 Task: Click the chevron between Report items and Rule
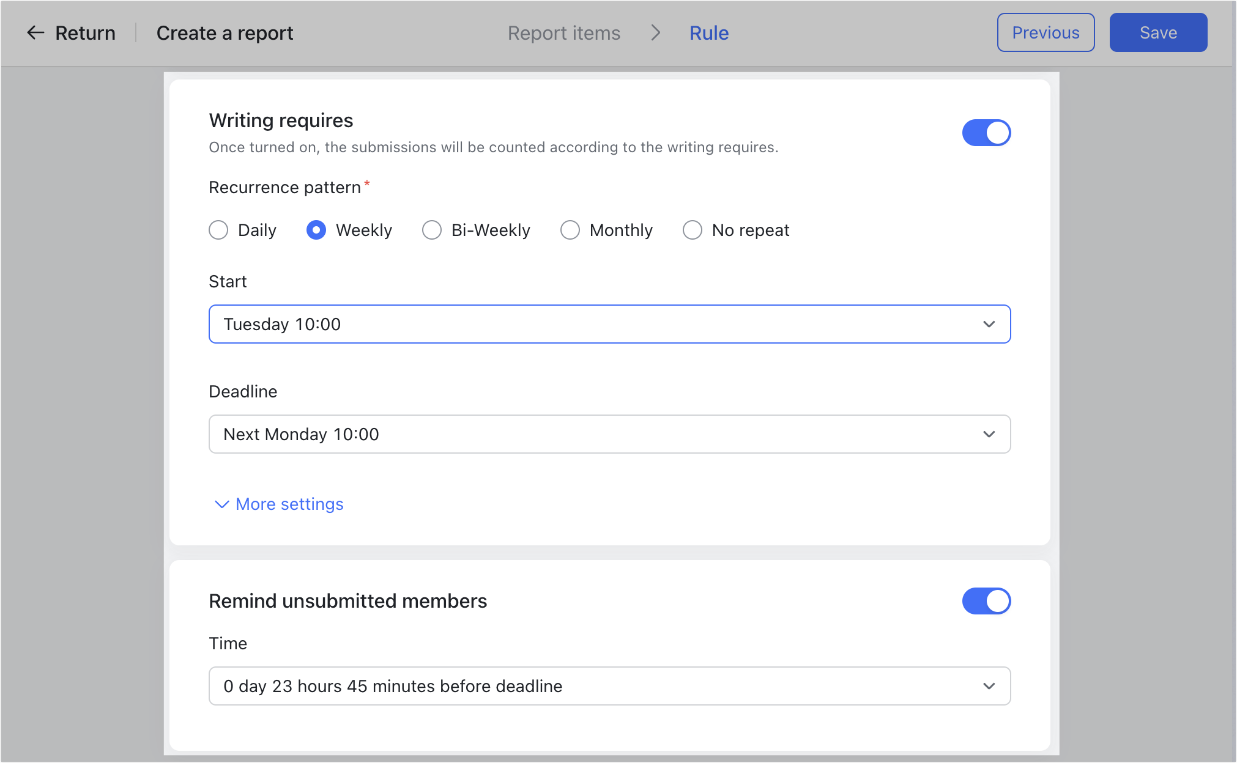click(x=656, y=33)
